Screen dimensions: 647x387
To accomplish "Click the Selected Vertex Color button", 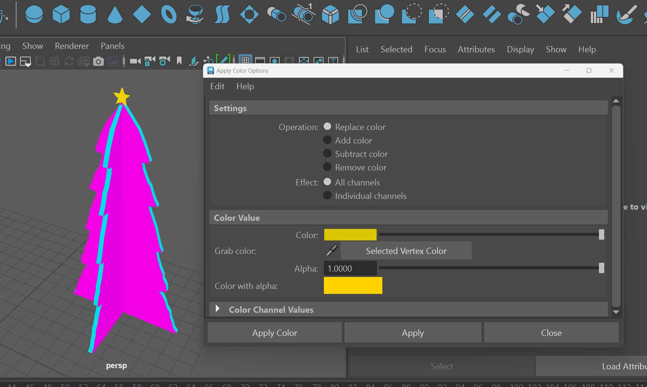I will click(406, 251).
